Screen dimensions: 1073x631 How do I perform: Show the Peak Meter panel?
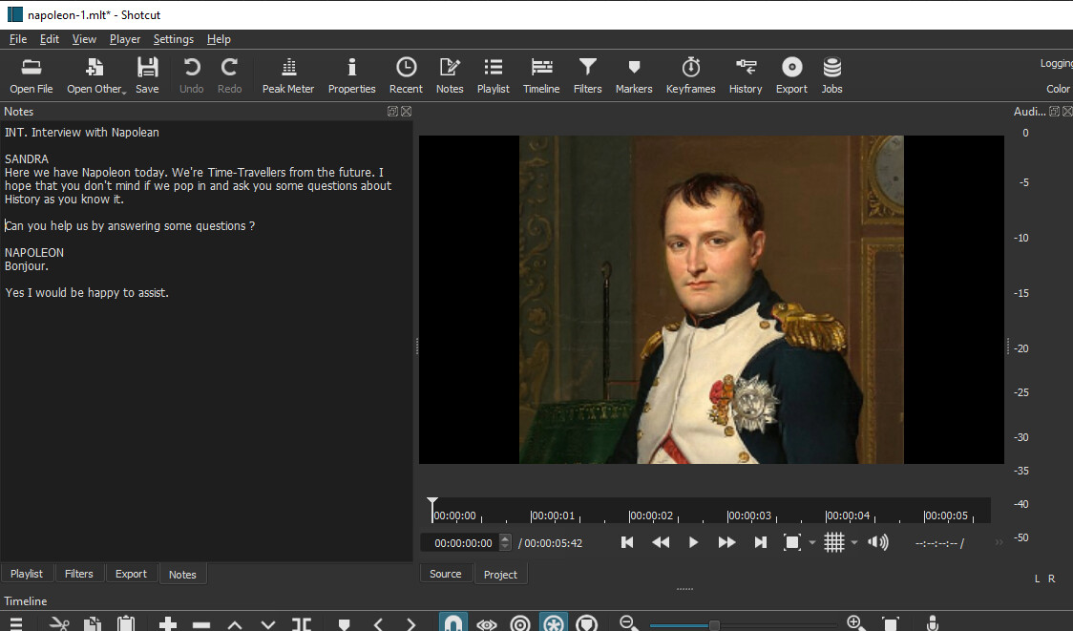(288, 76)
